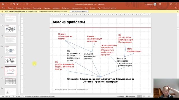Select slide 19 thumbnail
The image size is (179, 100).
point(10,39)
